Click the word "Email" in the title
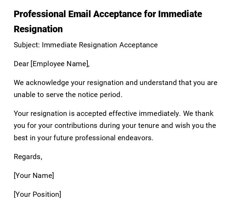 (x=80, y=14)
